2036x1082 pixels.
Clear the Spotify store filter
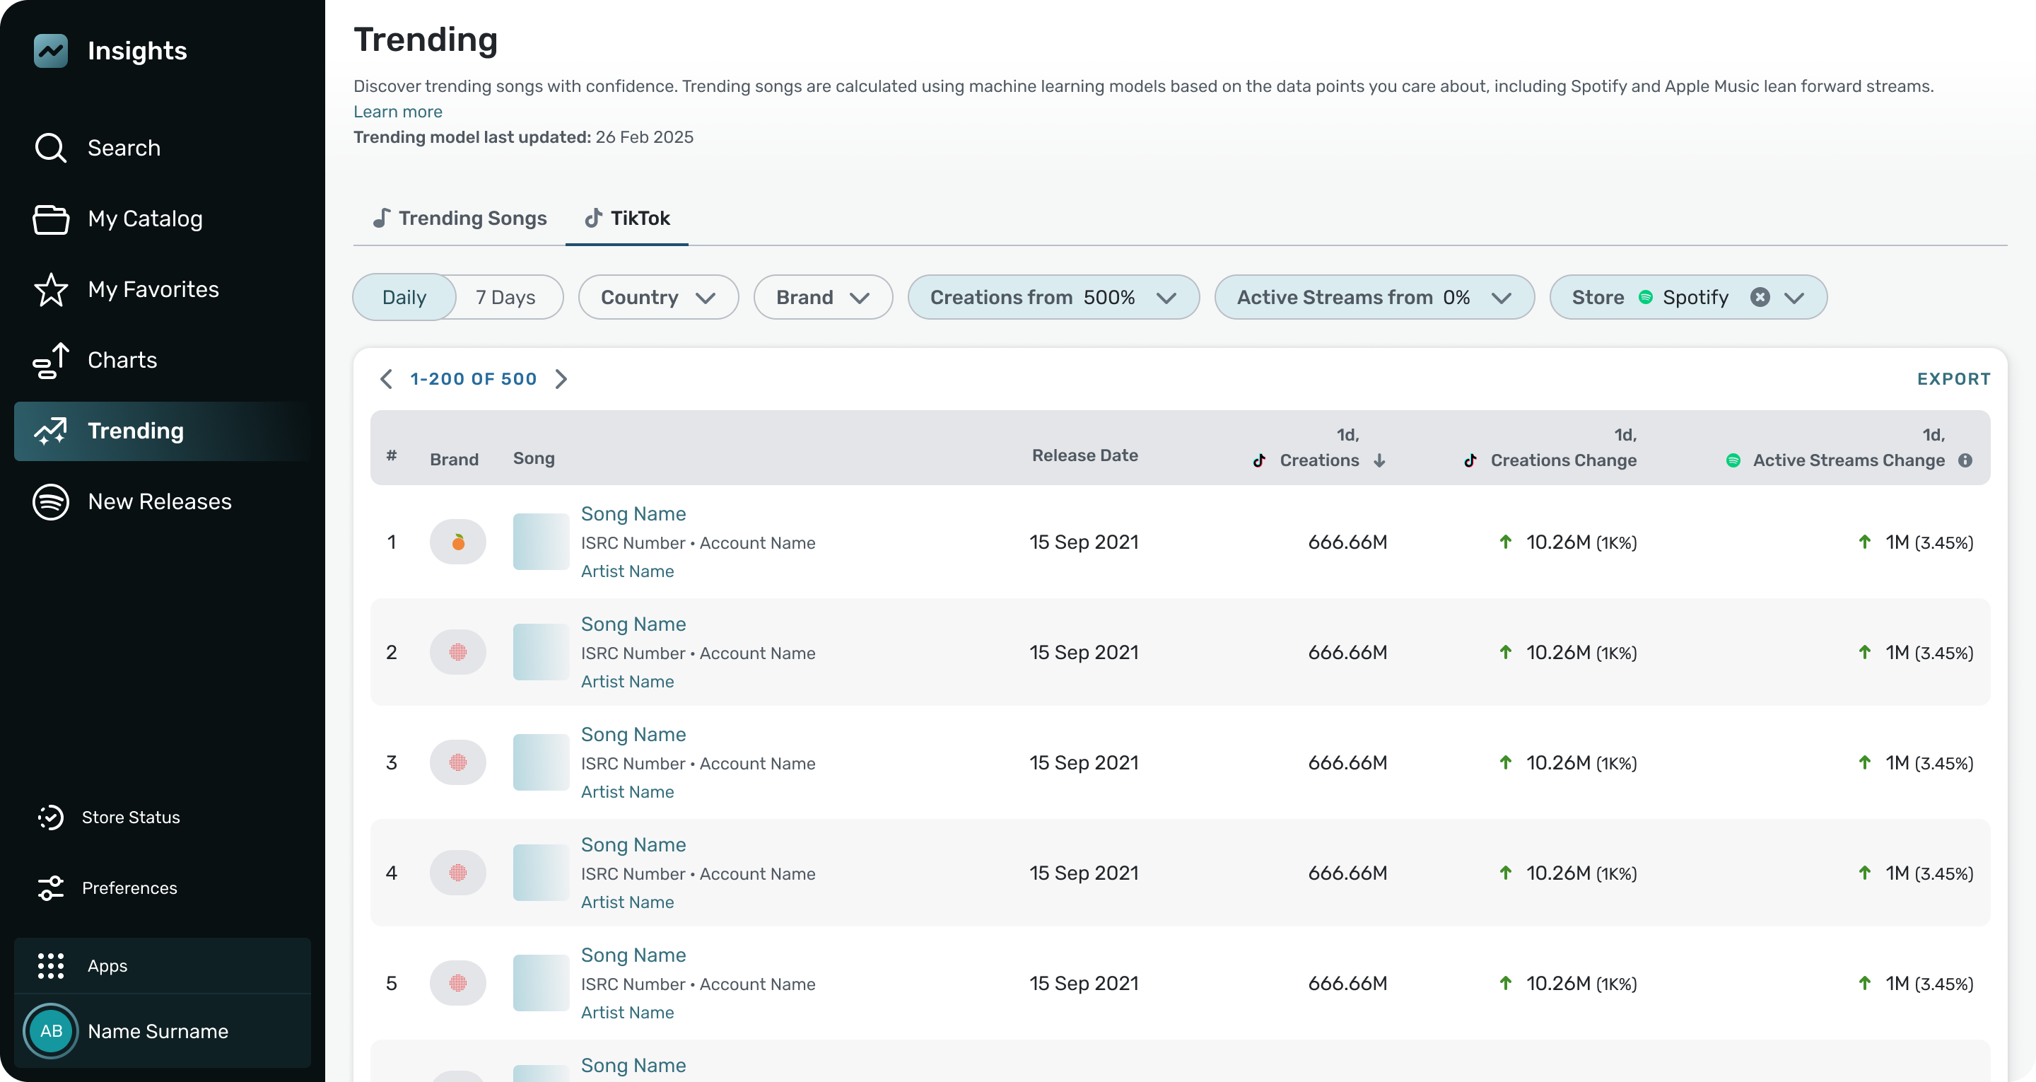click(1760, 298)
